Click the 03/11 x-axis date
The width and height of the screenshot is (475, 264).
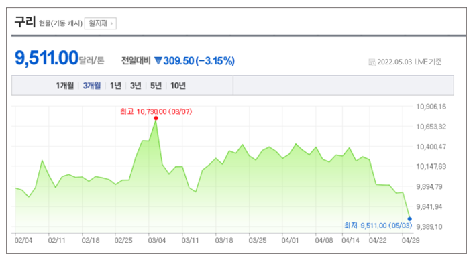click(x=191, y=241)
